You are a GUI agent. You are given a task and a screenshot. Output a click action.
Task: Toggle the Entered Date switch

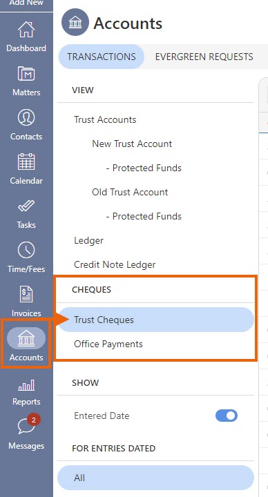pos(227,416)
